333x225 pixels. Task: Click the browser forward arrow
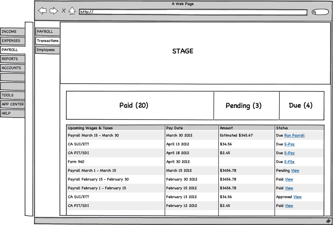click(54, 11)
